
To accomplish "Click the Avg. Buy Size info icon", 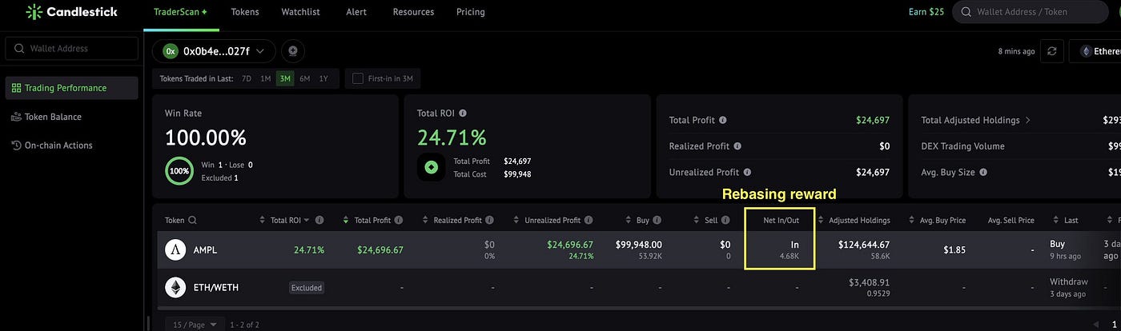I will click(983, 172).
